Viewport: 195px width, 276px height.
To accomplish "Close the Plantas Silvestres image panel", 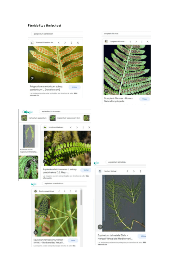I will [x=78, y=43].
